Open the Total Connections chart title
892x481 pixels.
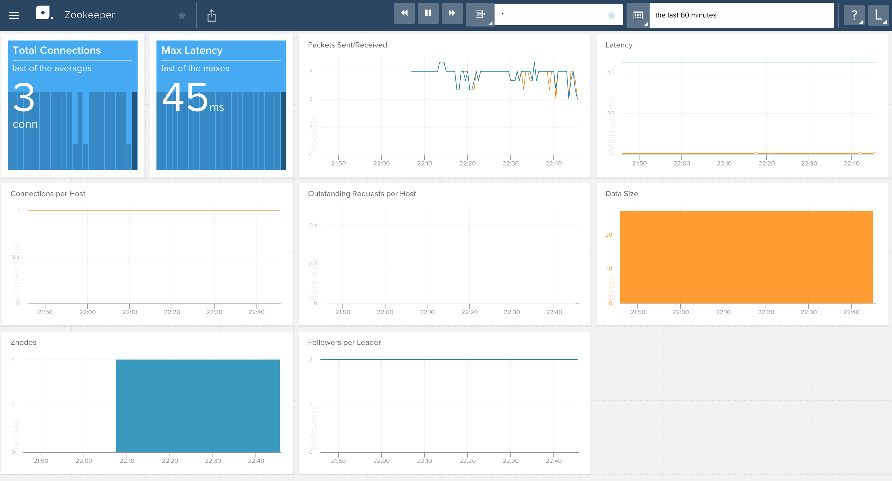click(x=57, y=50)
